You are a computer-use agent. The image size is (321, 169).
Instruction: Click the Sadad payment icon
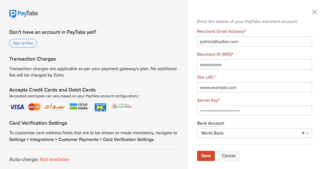55,107
